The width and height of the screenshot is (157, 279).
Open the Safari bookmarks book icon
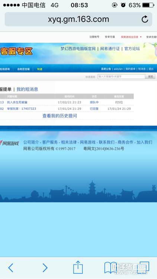pyautogui.click(x=110, y=267)
